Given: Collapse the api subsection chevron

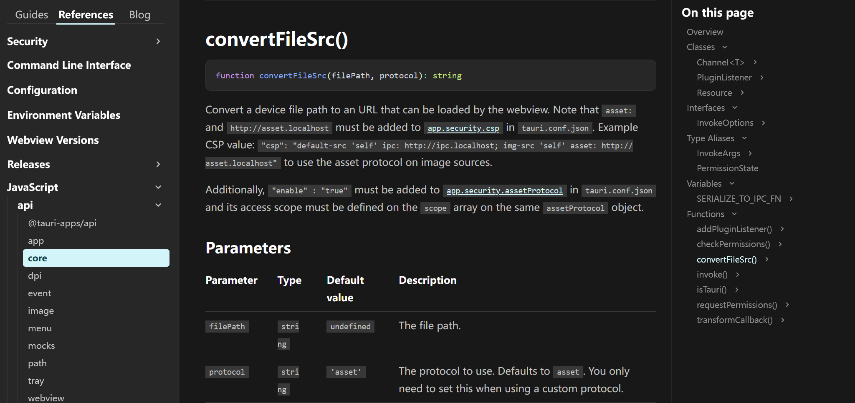Looking at the screenshot, I should (158, 205).
